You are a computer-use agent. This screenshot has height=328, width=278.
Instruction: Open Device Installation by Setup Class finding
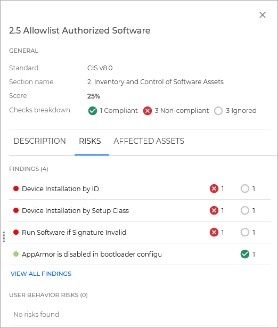coord(140,210)
